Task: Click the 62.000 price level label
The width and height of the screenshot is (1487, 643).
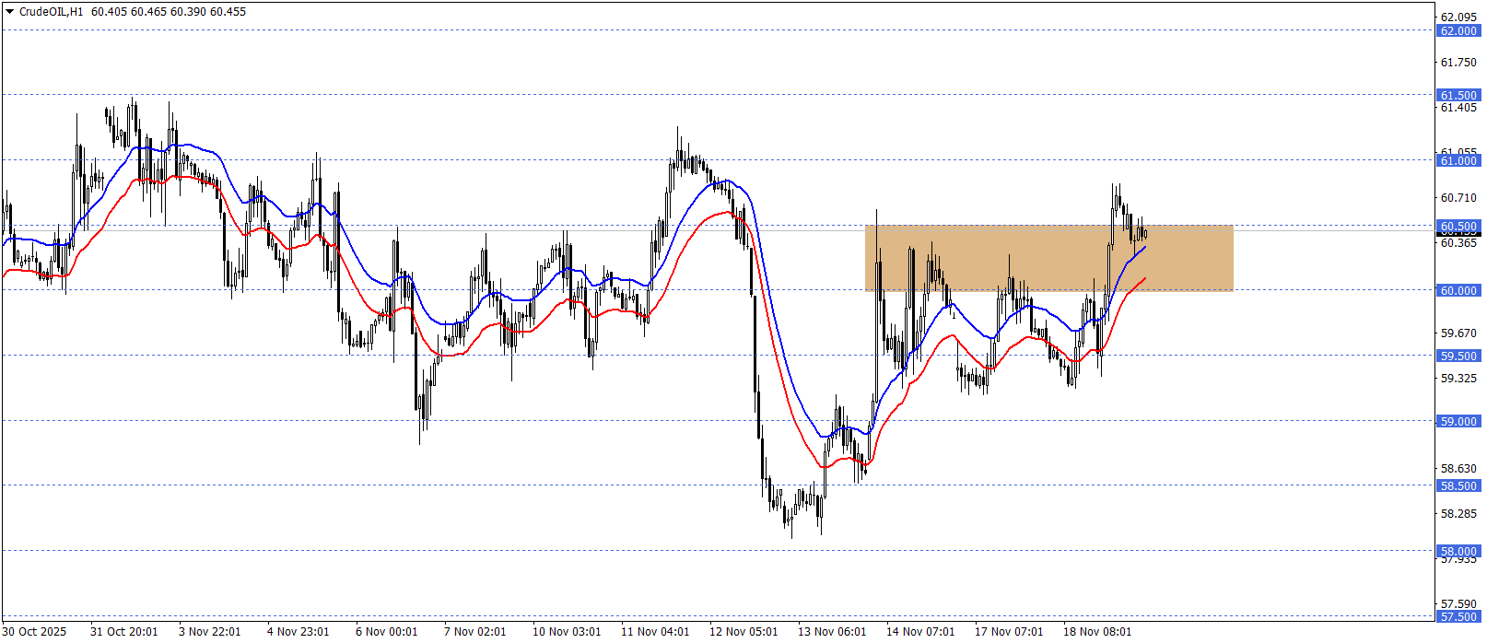Action: point(1458,30)
